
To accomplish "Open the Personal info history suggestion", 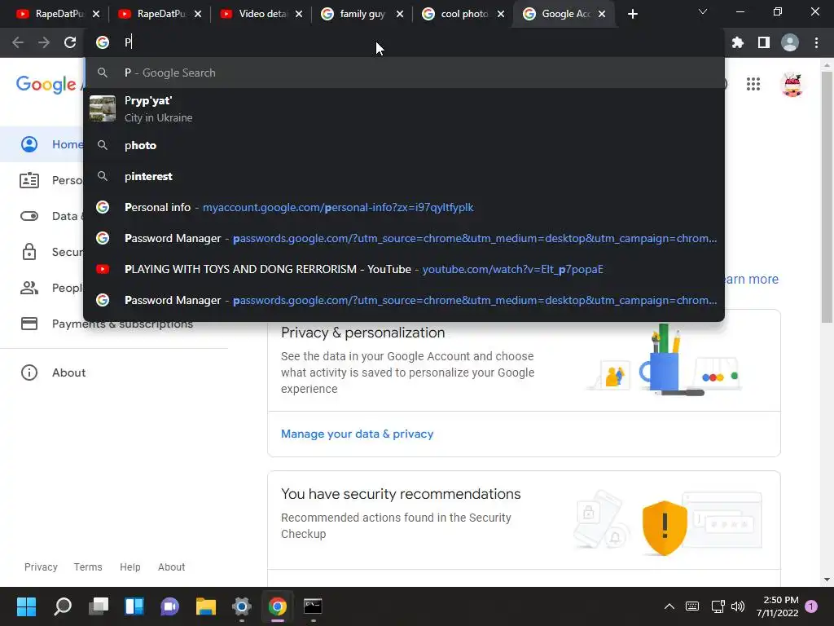I will 404,207.
